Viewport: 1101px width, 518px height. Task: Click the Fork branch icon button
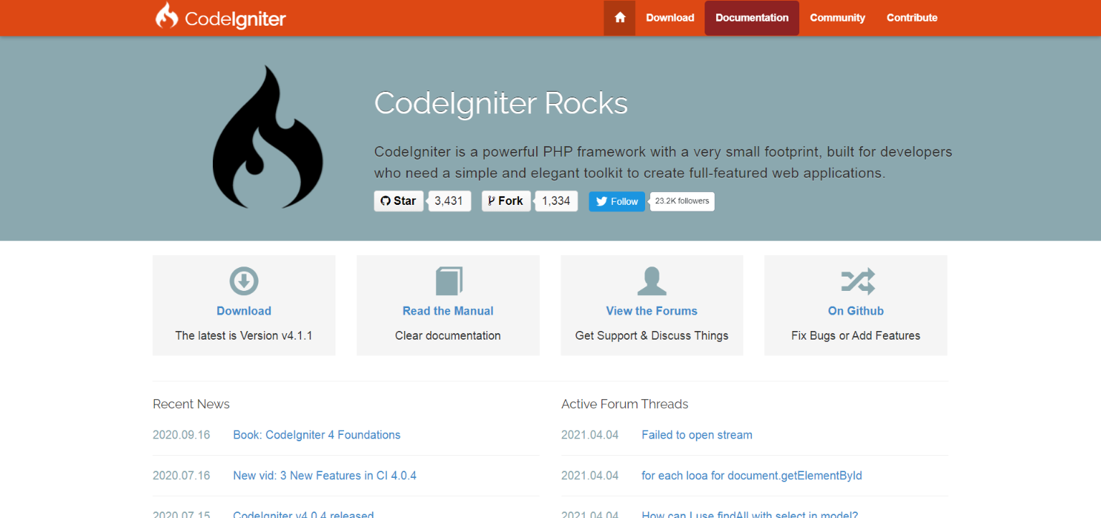505,201
